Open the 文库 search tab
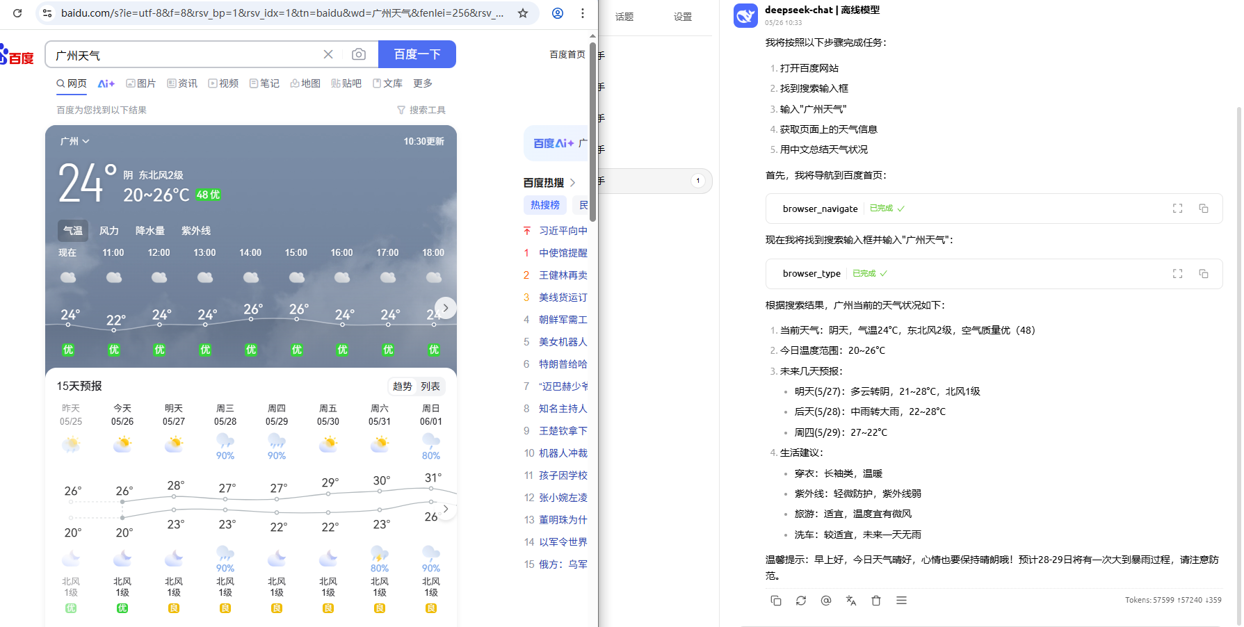1244x627 pixels. tap(387, 83)
